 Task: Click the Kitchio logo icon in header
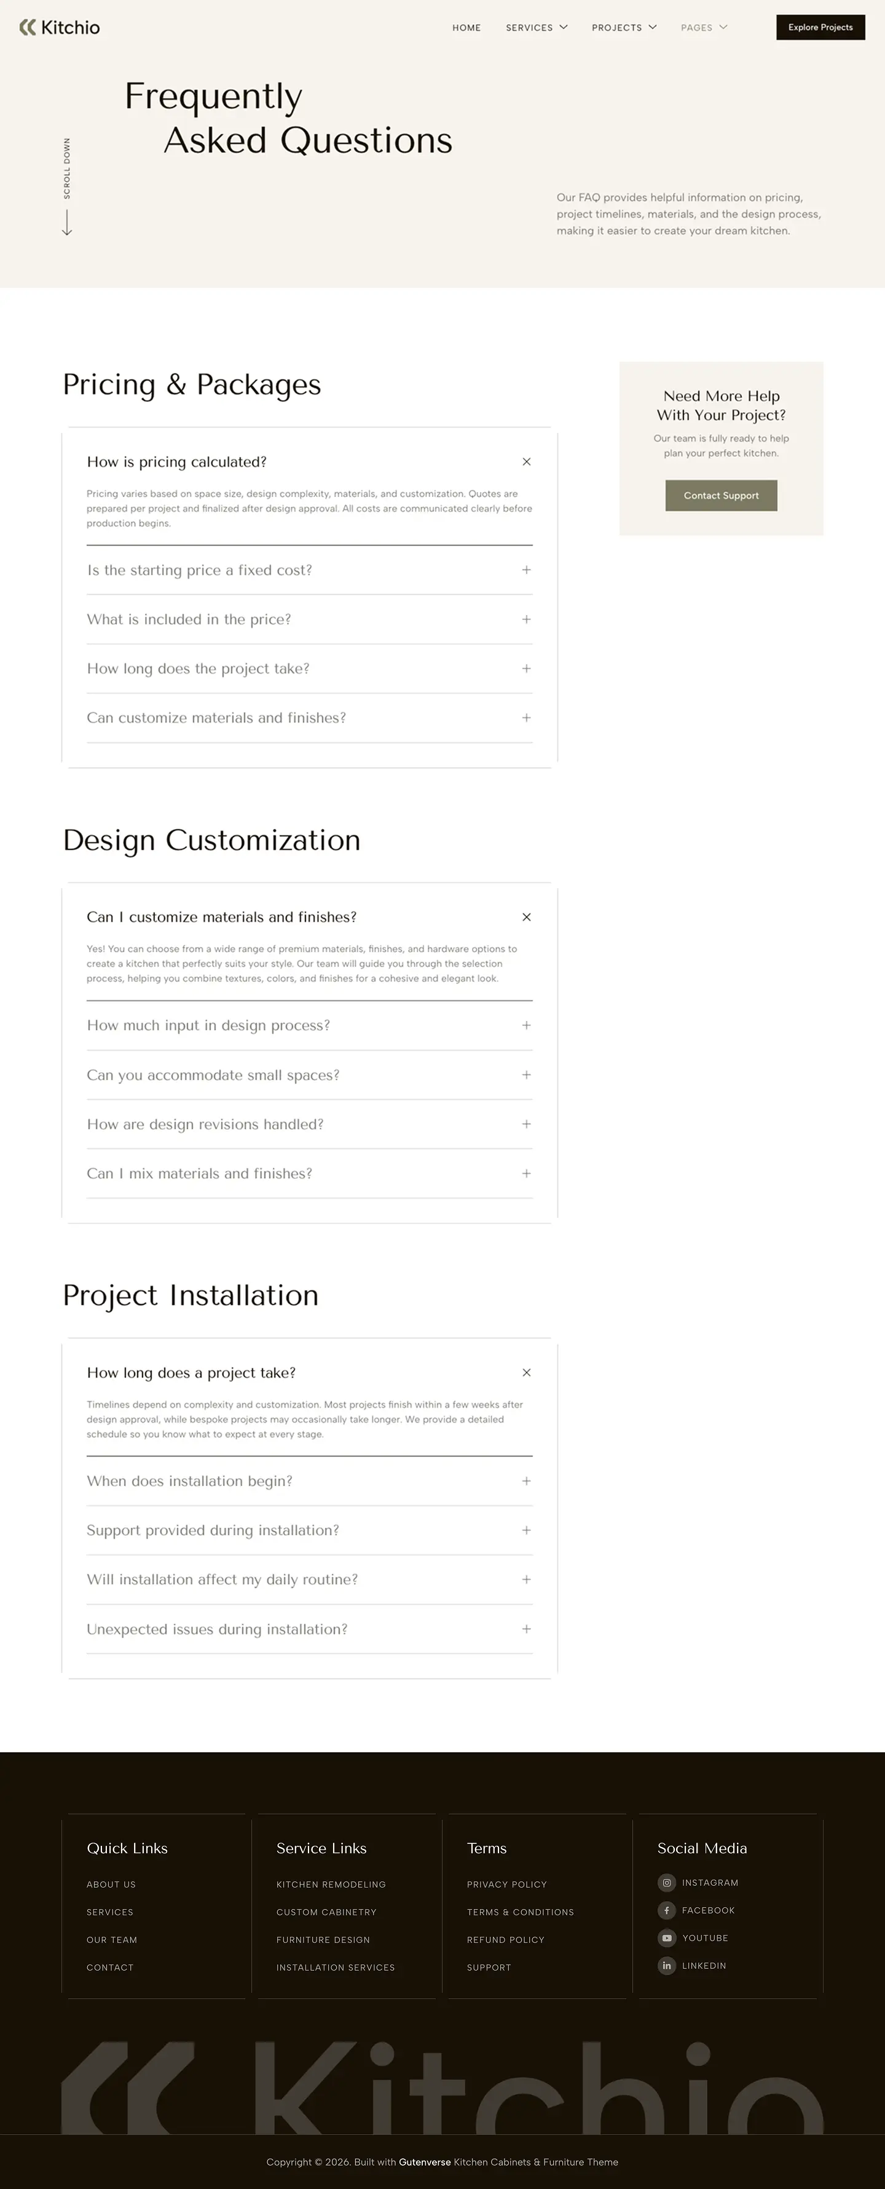click(28, 27)
